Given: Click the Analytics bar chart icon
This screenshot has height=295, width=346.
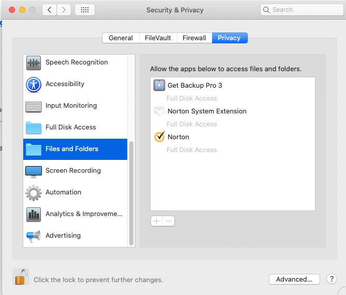Looking at the screenshot, I should [34, 215].
